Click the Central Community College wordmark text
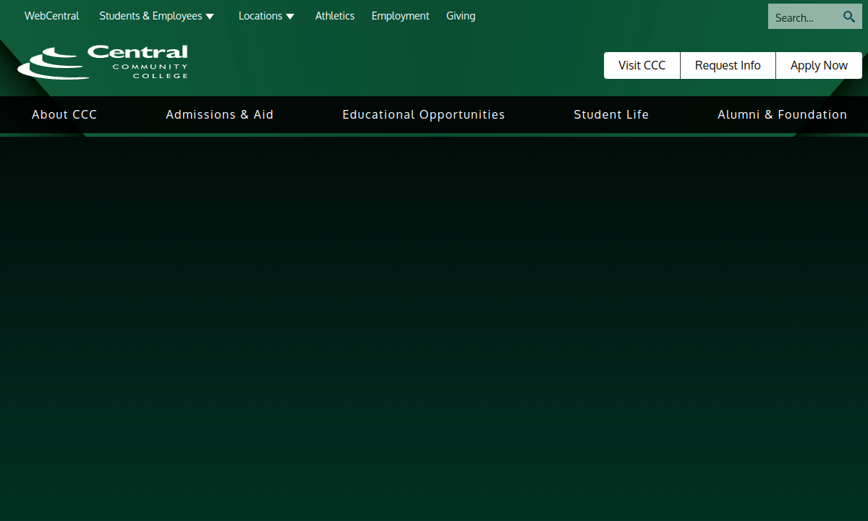 click(137, 61)
